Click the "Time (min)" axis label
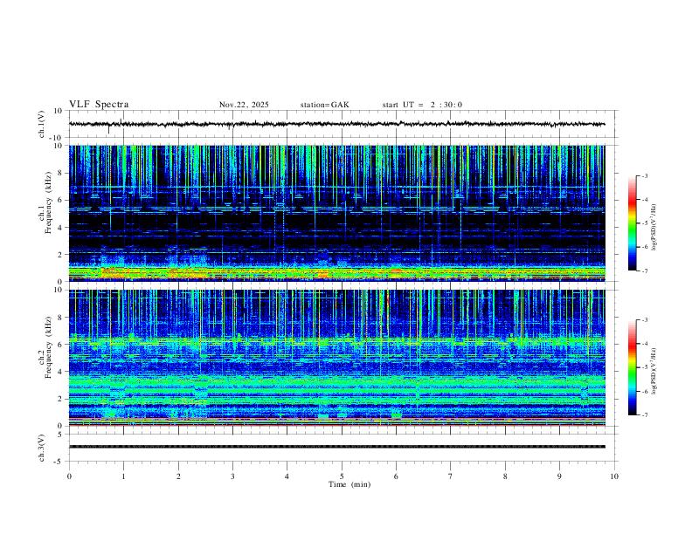Screen dimensions: 692x534 349,484
